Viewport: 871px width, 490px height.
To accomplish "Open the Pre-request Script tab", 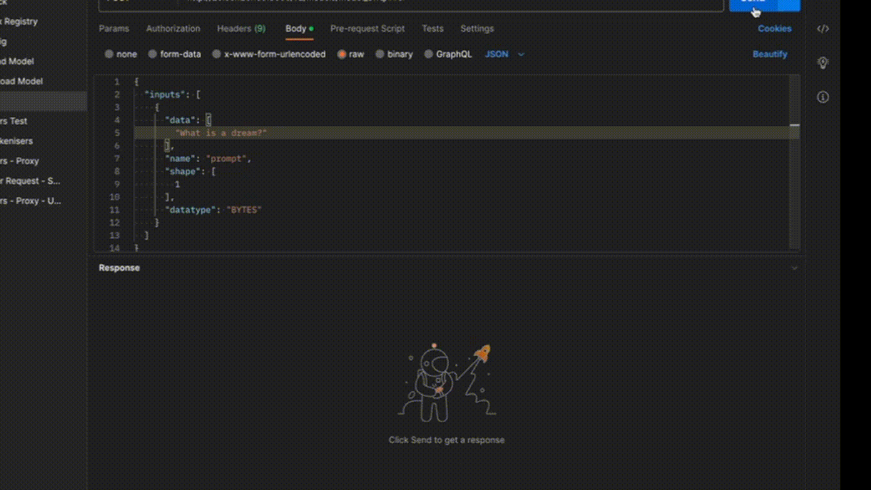I will 367,29.
